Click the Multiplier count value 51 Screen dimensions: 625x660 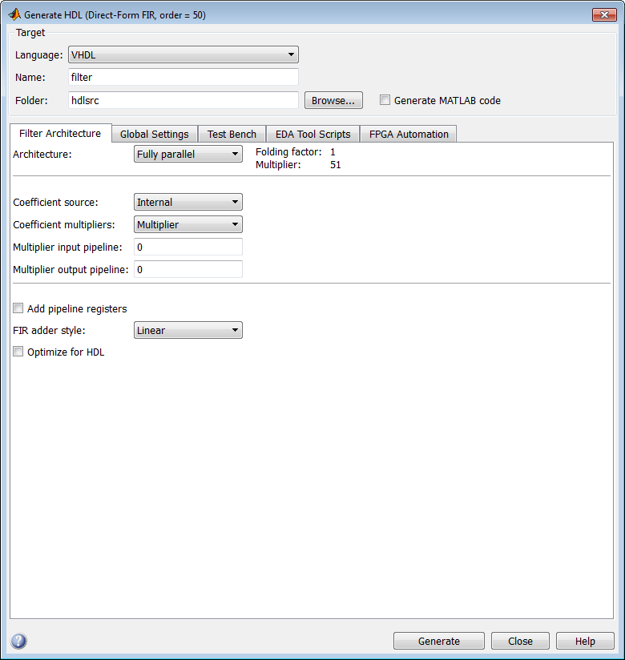click(x=335, y=164)
